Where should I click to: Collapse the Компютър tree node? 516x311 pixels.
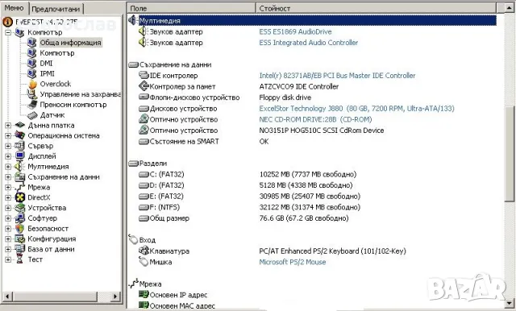[8, 32]
